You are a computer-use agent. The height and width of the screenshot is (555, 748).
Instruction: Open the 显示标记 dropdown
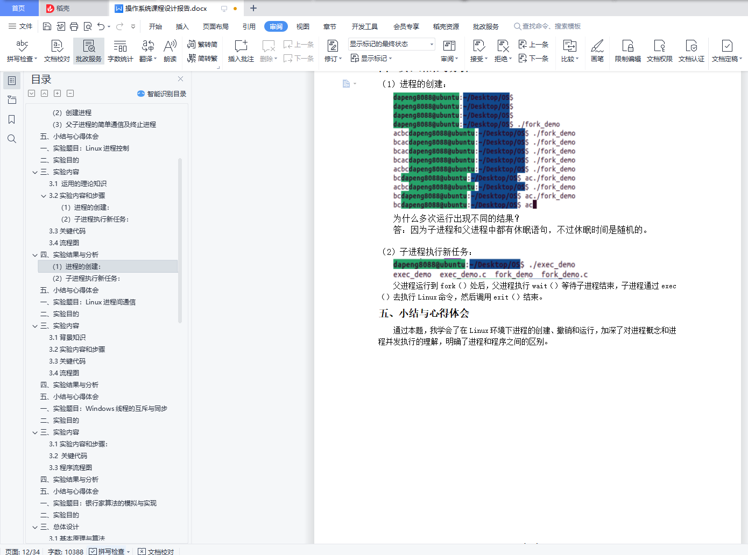[x=371, y=58]
